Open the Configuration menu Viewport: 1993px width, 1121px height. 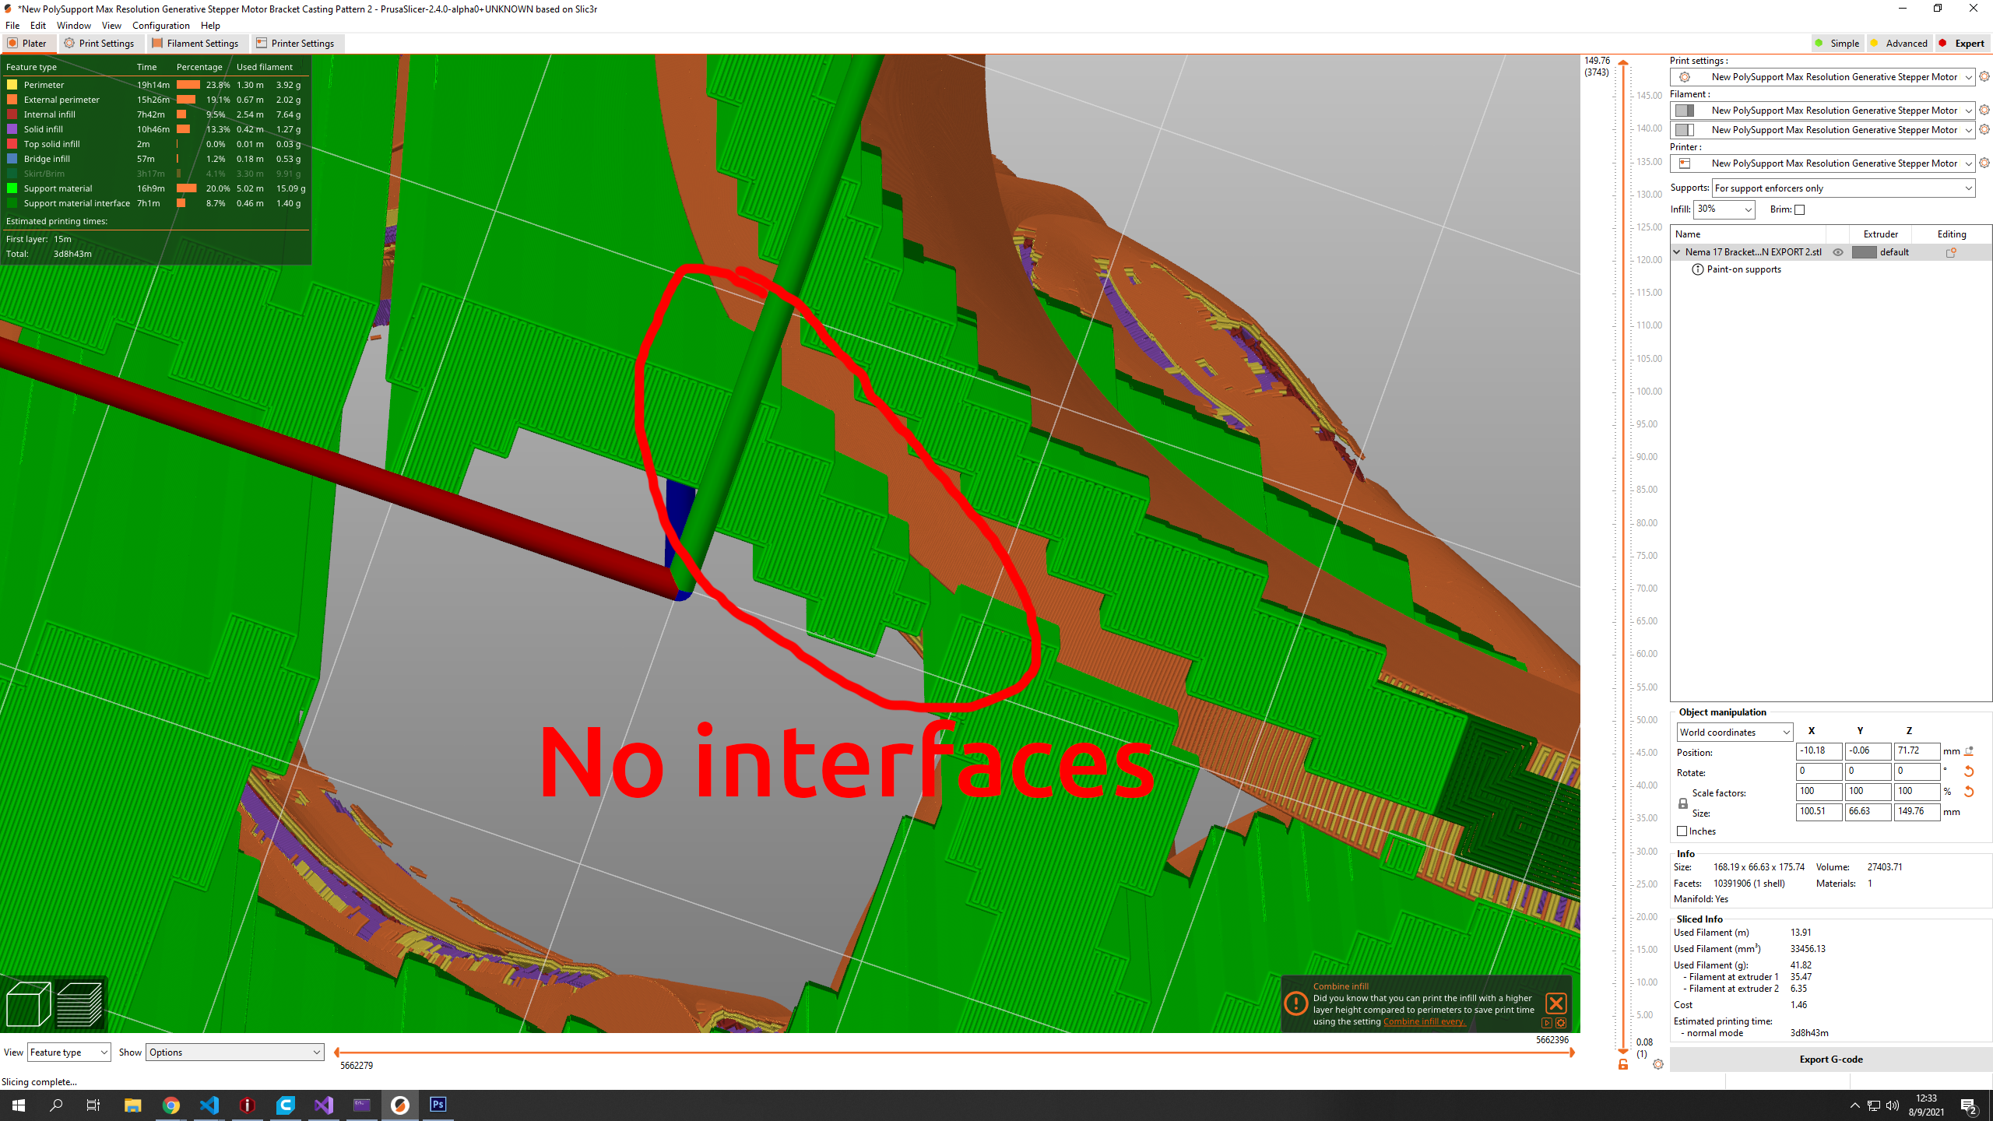160,26
